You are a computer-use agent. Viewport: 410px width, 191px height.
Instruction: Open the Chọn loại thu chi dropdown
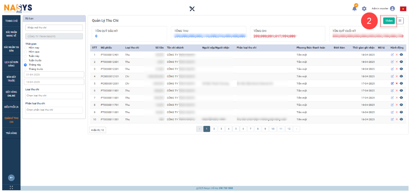point(54,96)
